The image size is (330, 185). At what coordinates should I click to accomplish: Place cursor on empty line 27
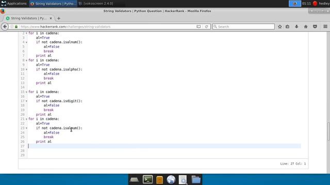click(x=164, y=146)
